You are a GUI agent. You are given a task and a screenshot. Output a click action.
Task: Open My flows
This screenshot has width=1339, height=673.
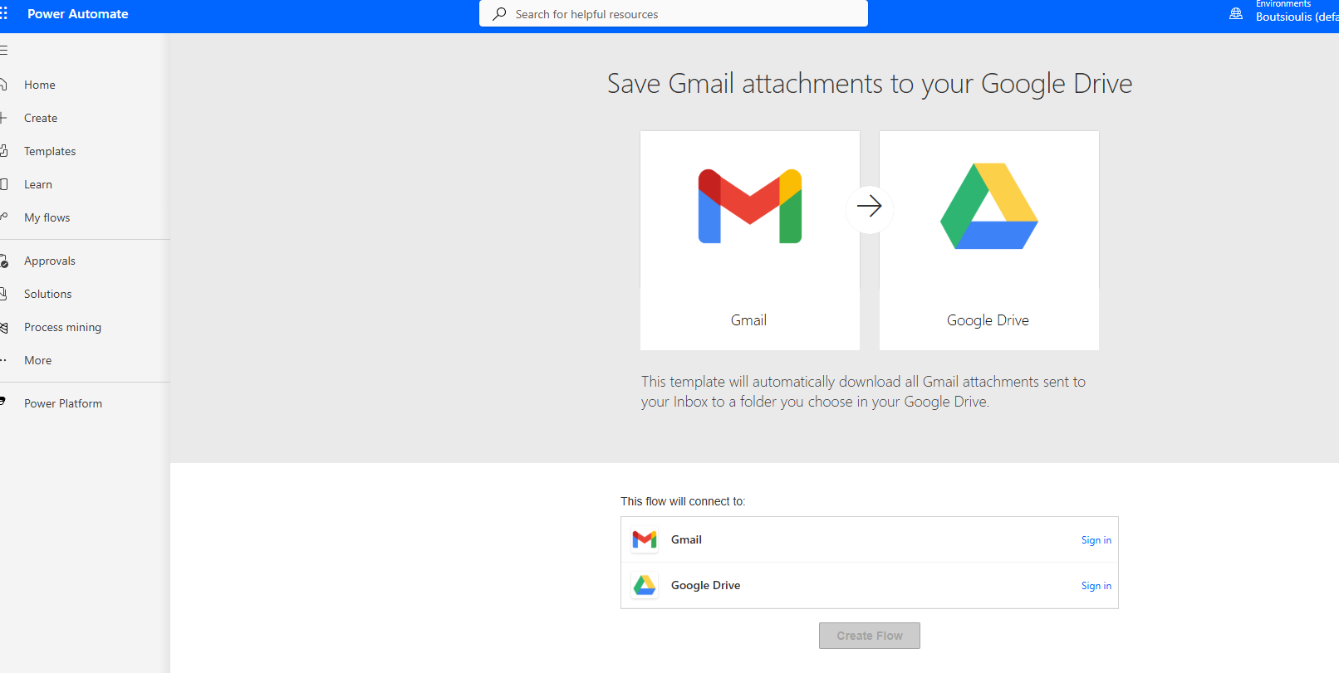pyautogui.click(x=47, y=217)
